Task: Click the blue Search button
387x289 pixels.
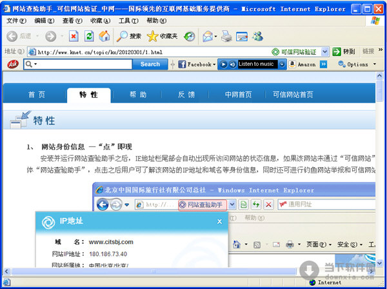Action: click(150, 64)
